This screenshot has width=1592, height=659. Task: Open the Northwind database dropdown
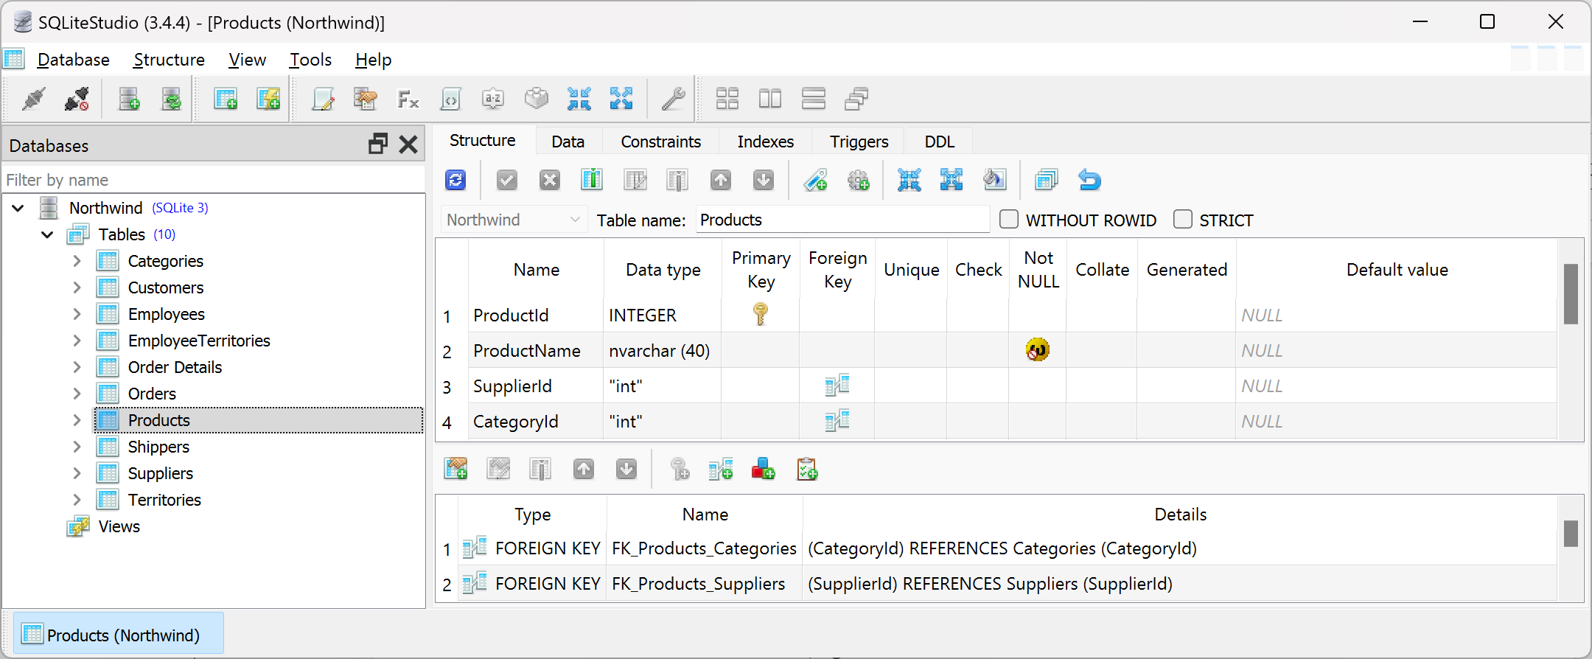tap(514, 220)
